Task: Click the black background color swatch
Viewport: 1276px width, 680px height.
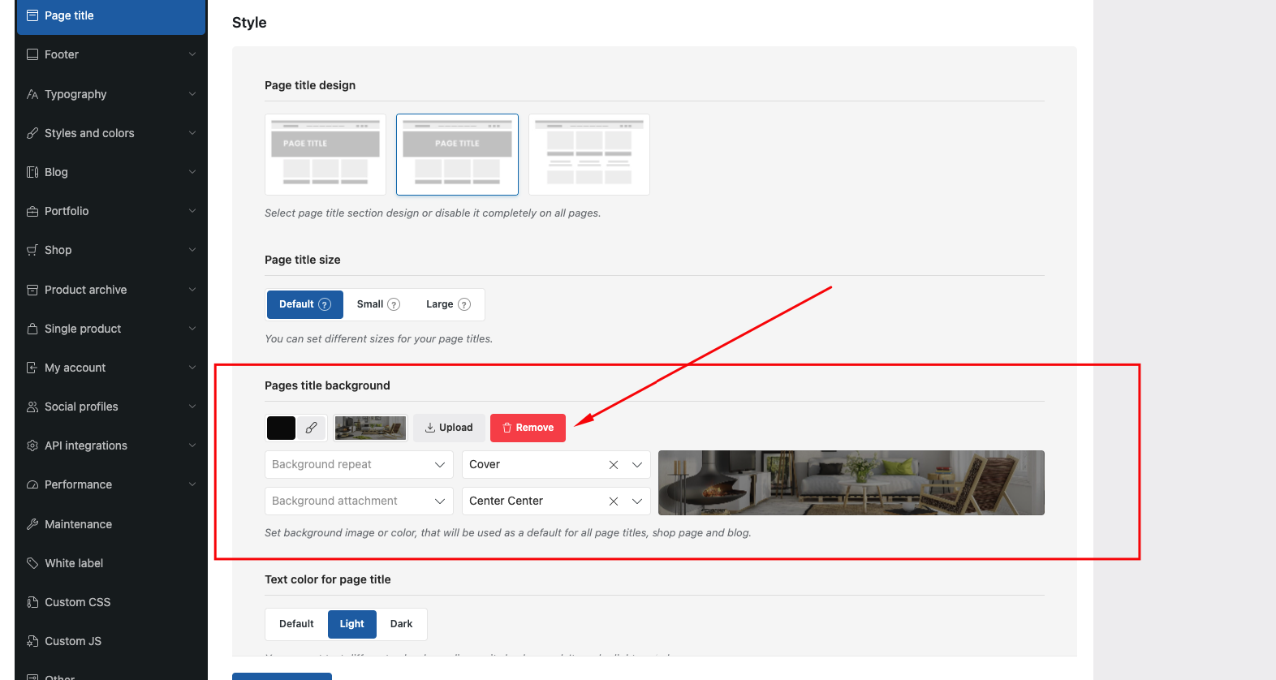Action: point(281,428)
